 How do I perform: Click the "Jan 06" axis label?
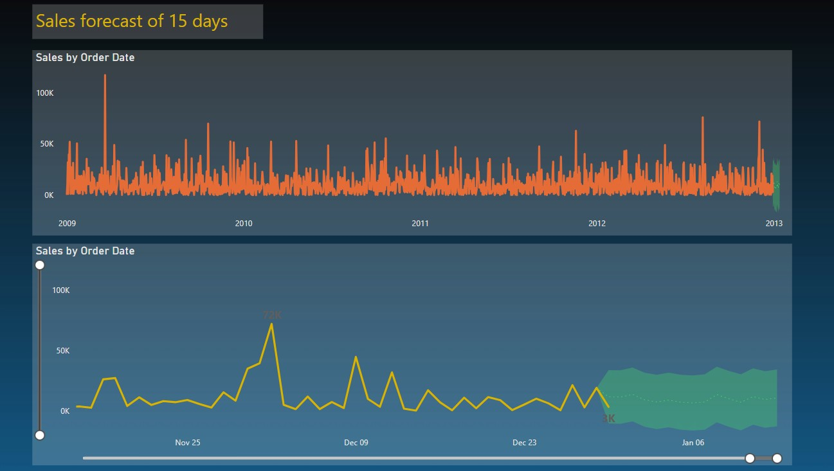693,442
